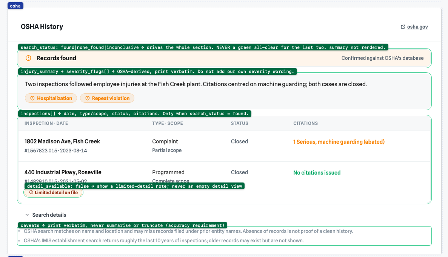This screenshot has width=448, height=257.
Task: Click the shield icon next to Records found
Action: tap(28, 58)
